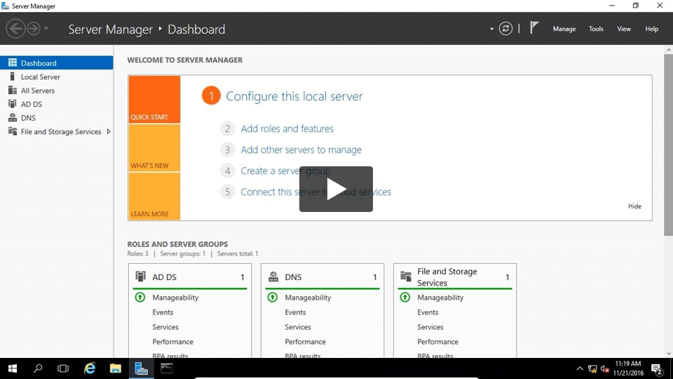Click the back navigation arrow
The width and height of the screenshot is (673, 379).
click(x=15, y=29)
